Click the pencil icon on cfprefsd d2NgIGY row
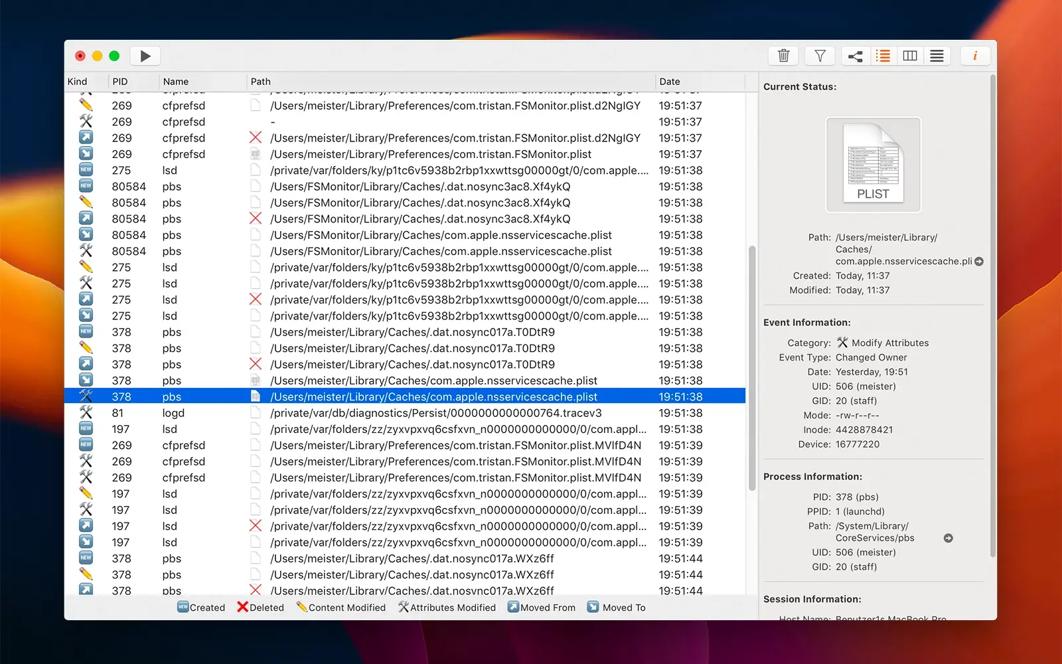1062x664 pixels. tap(86, 105)
